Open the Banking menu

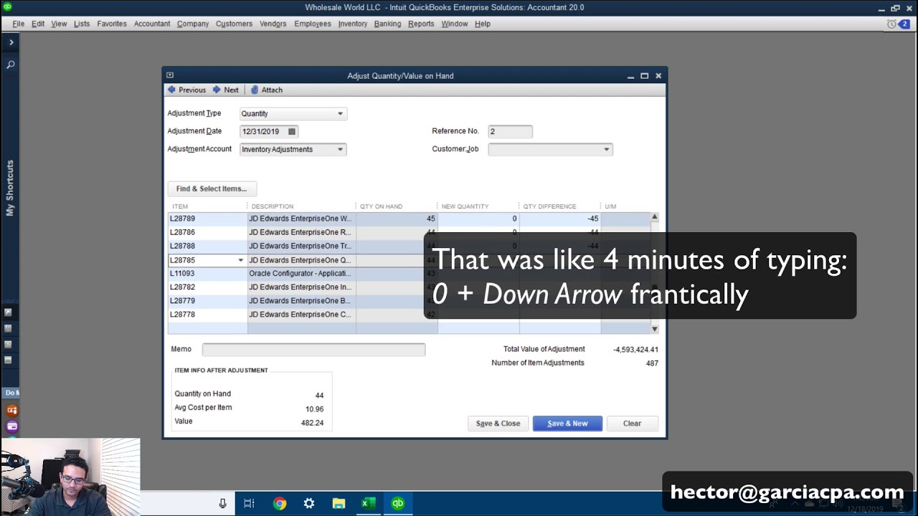point(387,24)
